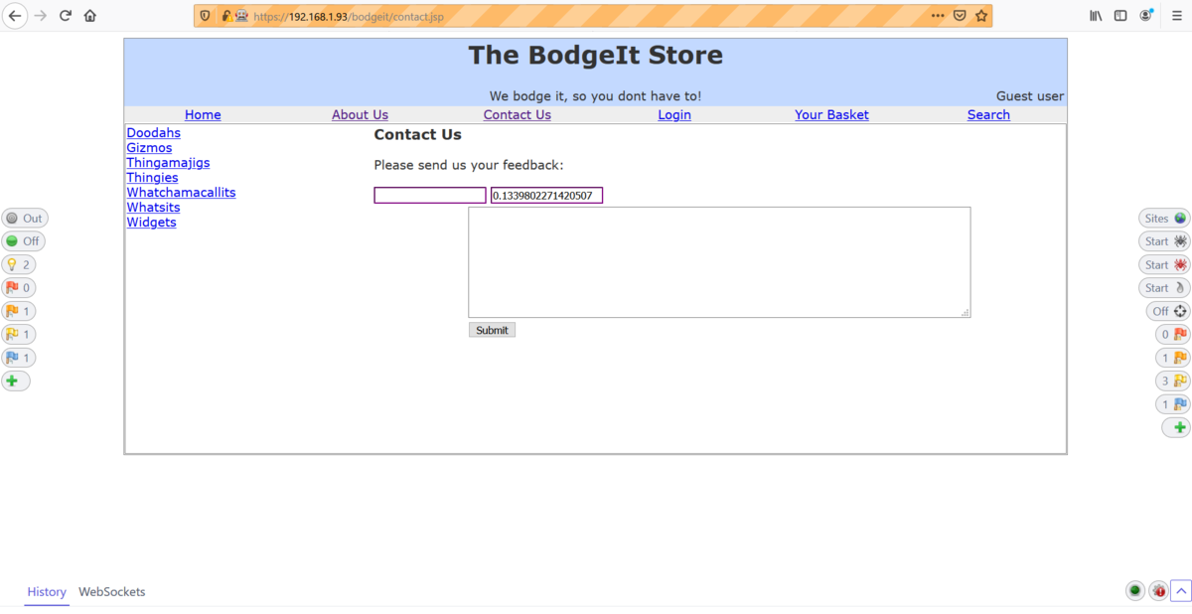Go back with the browser back arrow
This screenshot has width=1192, height=614.
[16, 16]
